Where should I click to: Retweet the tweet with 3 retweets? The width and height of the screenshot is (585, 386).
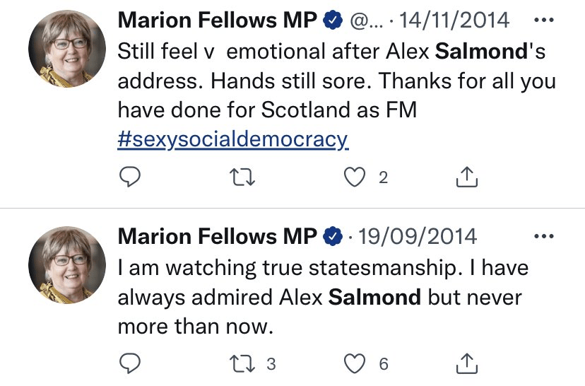(x=242, y=364)
